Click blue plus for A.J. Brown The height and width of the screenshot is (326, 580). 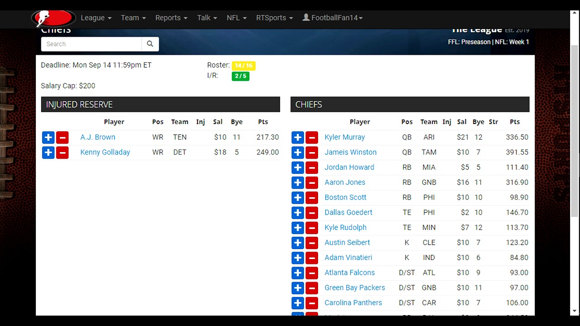pos(48,138)
